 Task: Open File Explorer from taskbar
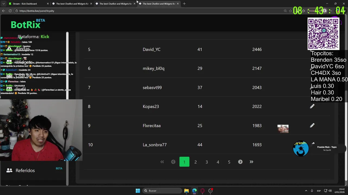coord(186,191)
